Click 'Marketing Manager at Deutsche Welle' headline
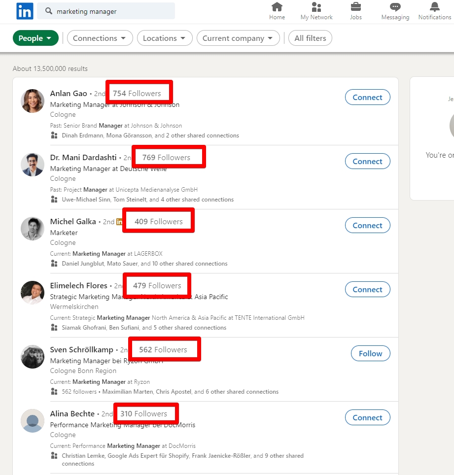The height and width of the screenshot is (475, 454). pos(108,169)
